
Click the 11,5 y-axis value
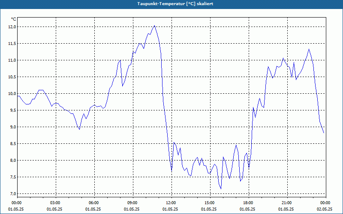pyautogui.click(x=12, y=44)
